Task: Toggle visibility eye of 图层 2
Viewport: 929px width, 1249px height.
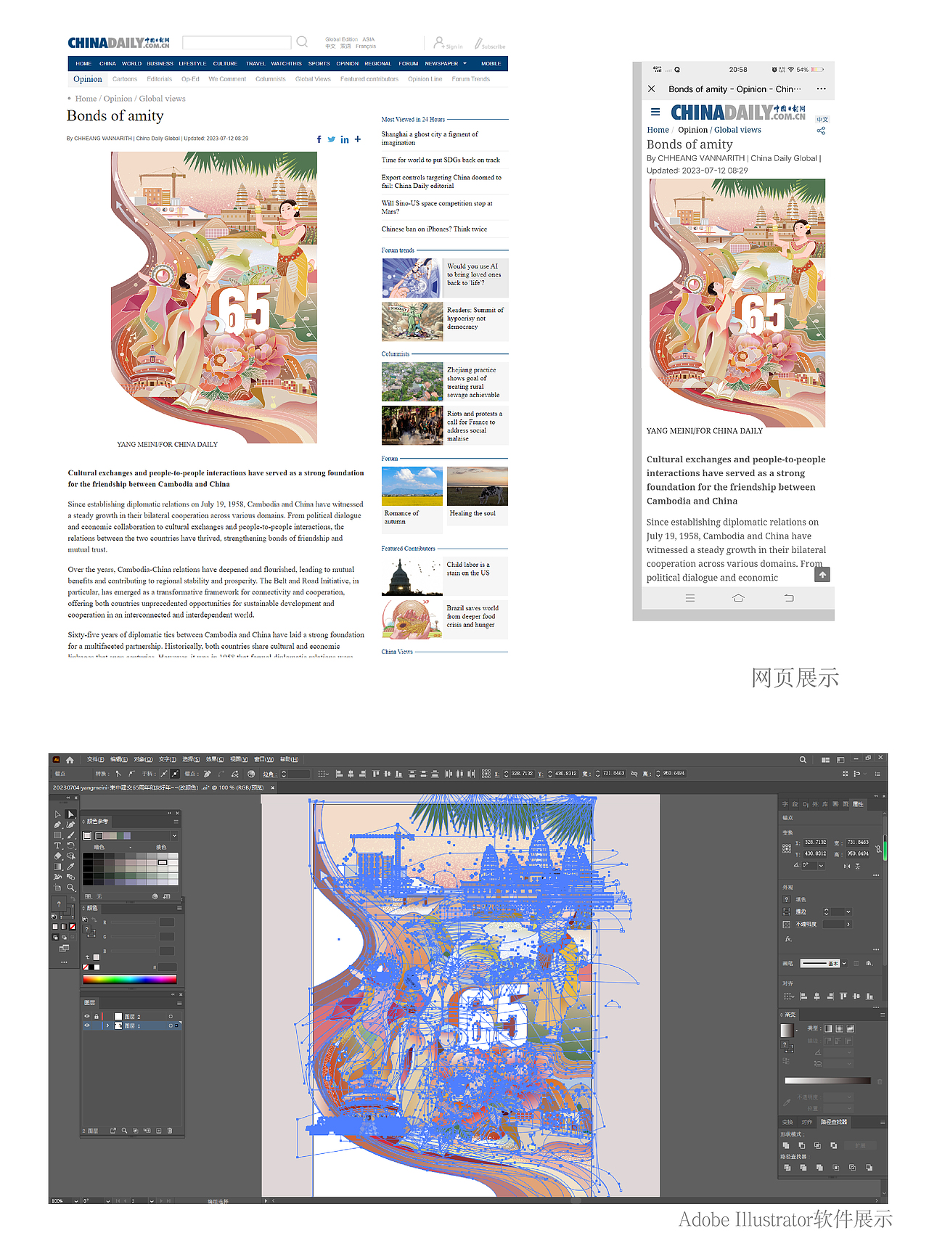Action: point(87,1016)
